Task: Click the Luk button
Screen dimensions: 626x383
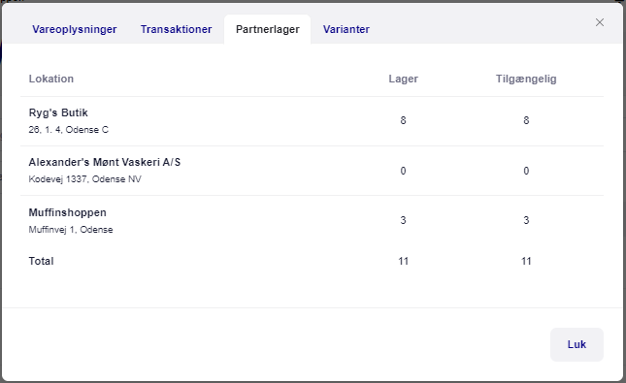Action: coord(577,344)
